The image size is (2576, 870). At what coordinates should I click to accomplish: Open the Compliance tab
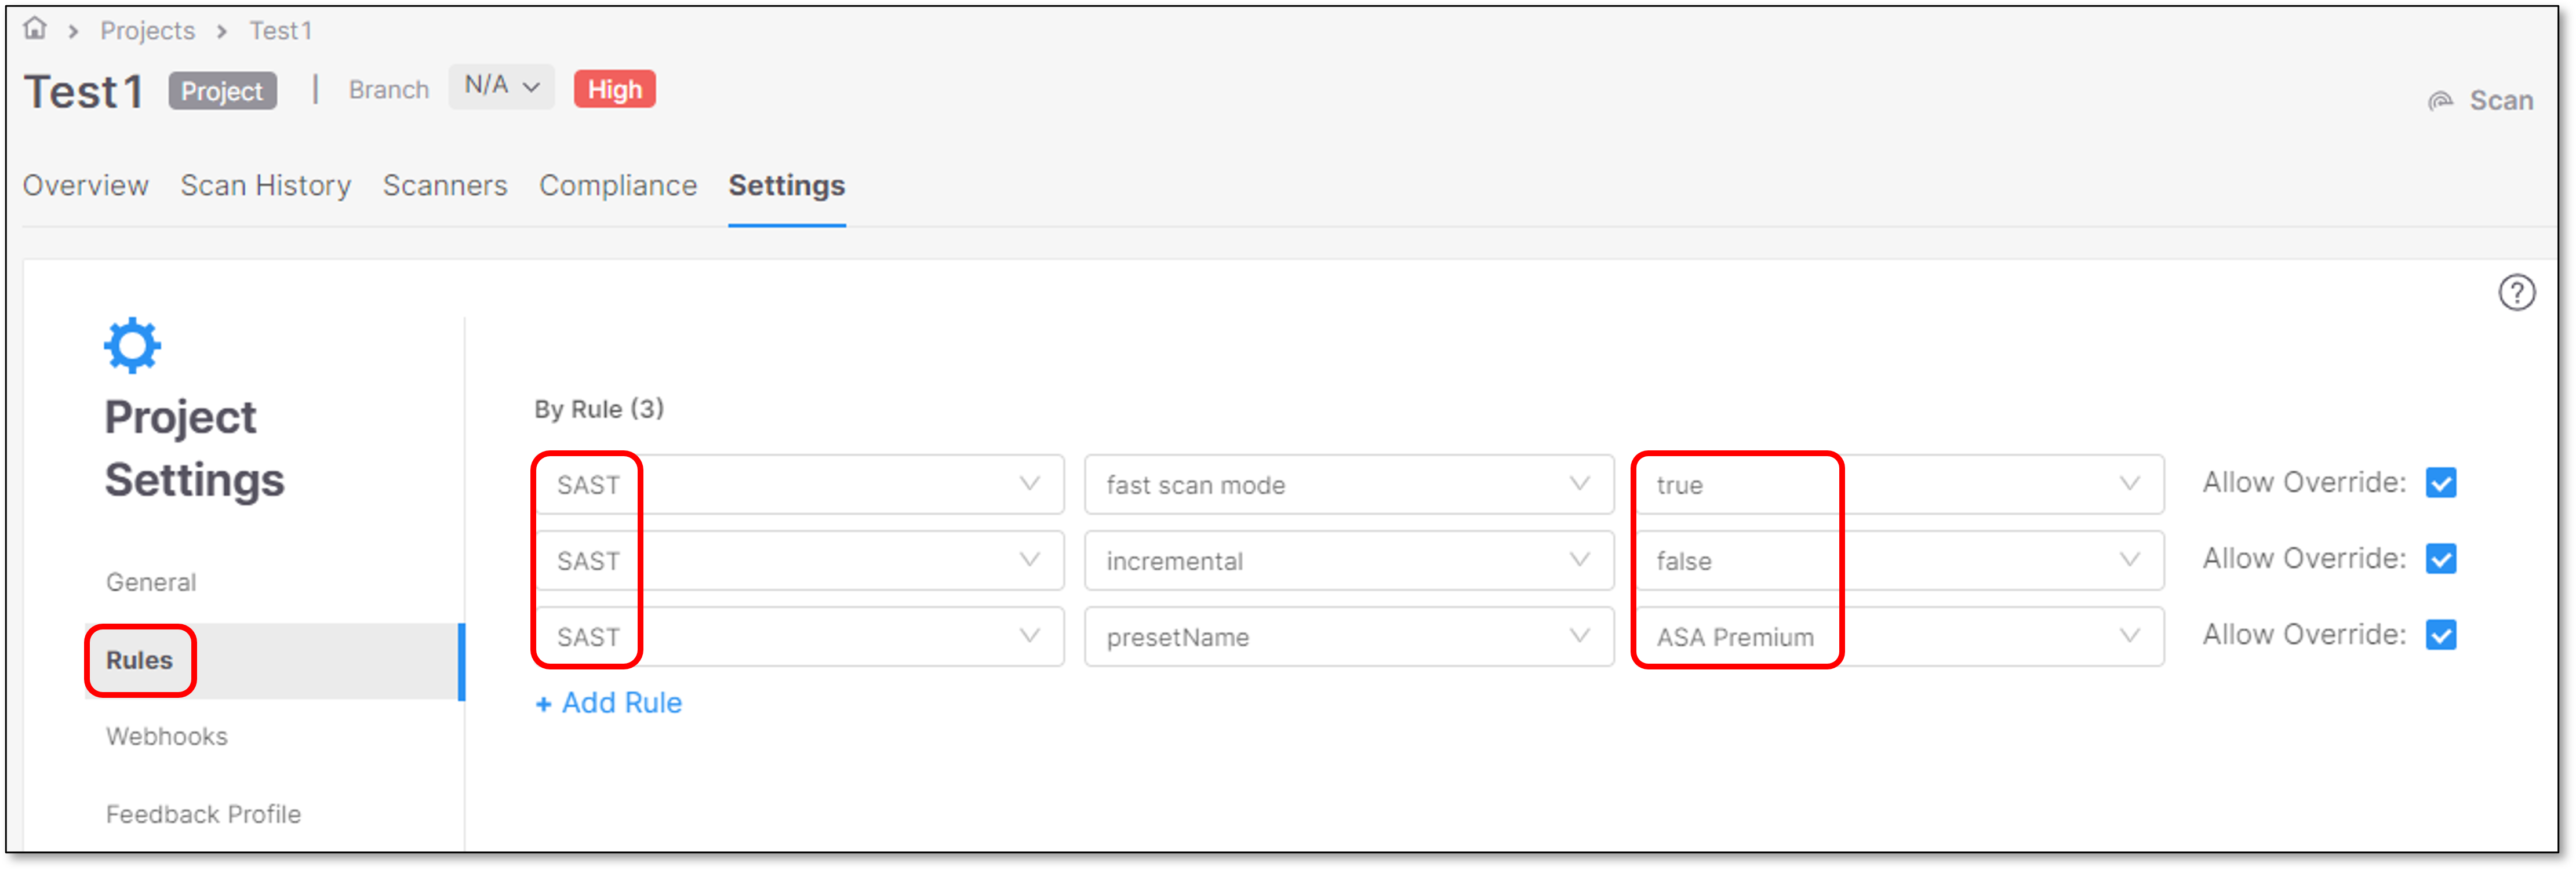618,186
